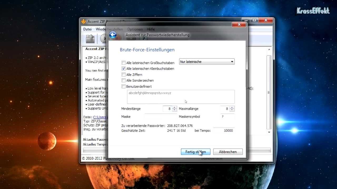Open the Datei menu in main window

coord(87,29)
